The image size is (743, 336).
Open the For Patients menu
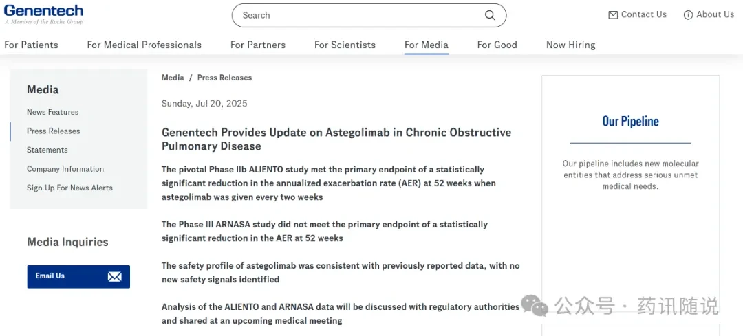click(31, 45)
